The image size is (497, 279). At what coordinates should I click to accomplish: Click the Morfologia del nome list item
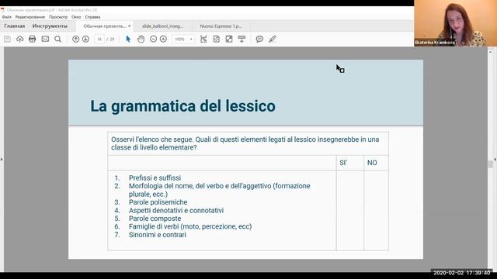click(219, 190)
